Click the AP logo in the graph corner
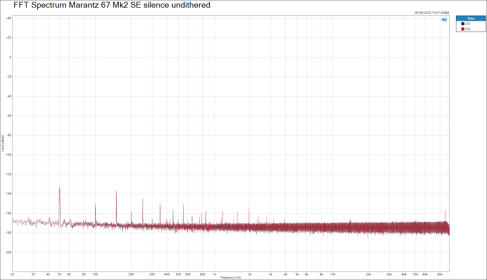Image resolution: width=487 pixels, height=280 pixels. (444, 20)
